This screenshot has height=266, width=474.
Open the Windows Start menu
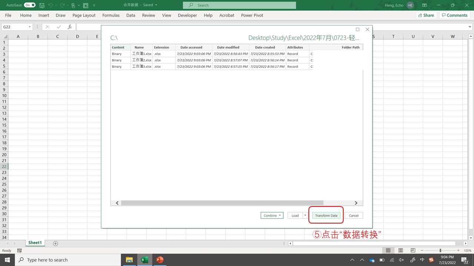click(7, 260)
